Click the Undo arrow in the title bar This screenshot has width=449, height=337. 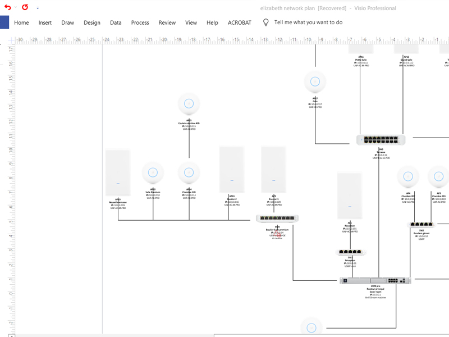[7, 7]
